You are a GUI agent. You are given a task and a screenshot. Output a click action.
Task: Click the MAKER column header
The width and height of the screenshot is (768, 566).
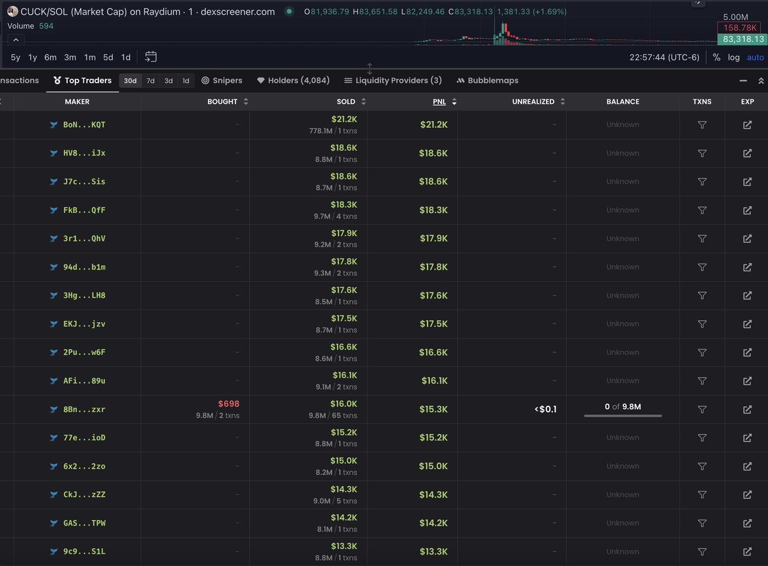[x=77, y=102]
